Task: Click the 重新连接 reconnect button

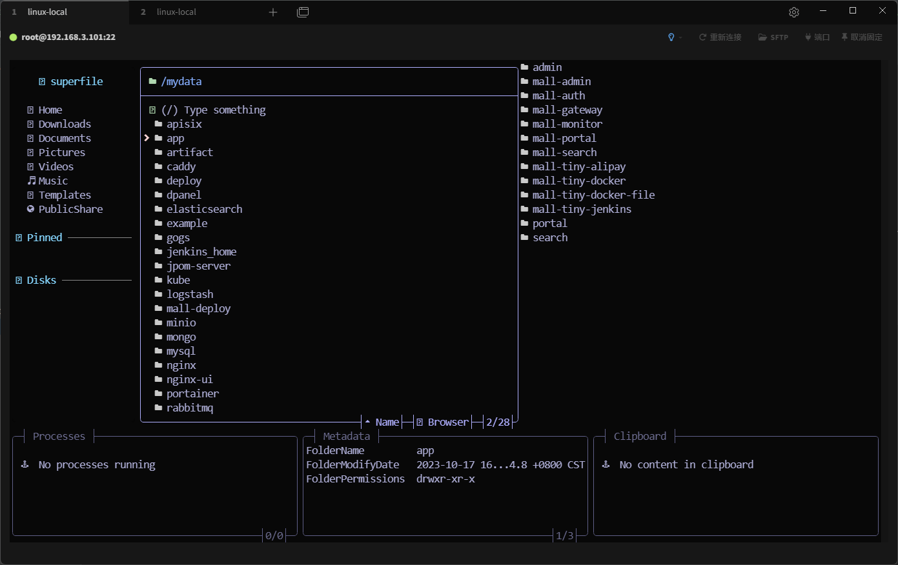Action: [720, 37]
